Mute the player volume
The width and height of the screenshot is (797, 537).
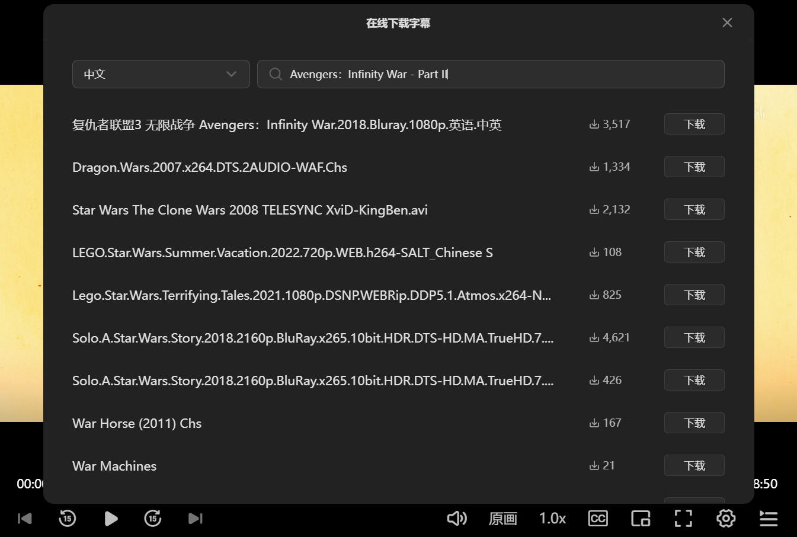click(457, 519)
